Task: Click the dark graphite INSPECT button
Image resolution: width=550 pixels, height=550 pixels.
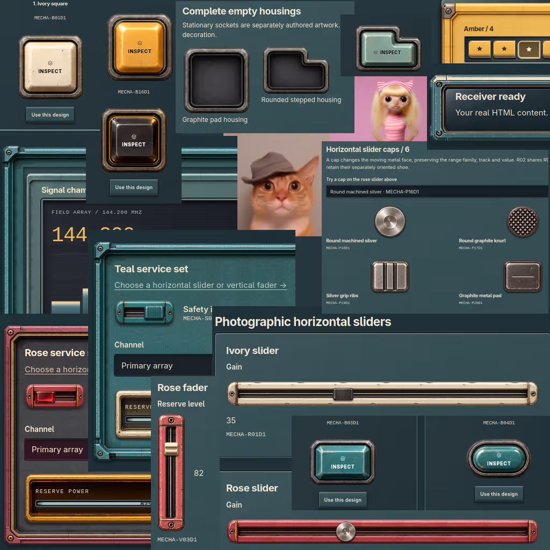Action: (134, 140)
